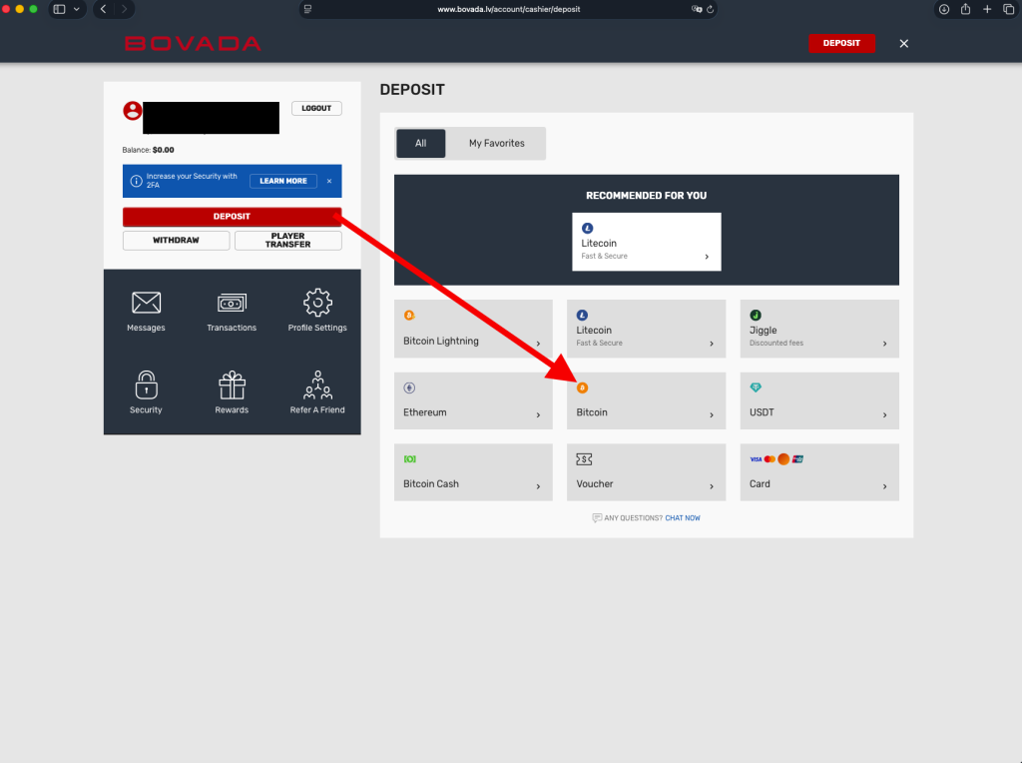Open the Rewards gift icon
Image resolution: width=1022 pixels, height=763 pixels.
click(232, 384)
